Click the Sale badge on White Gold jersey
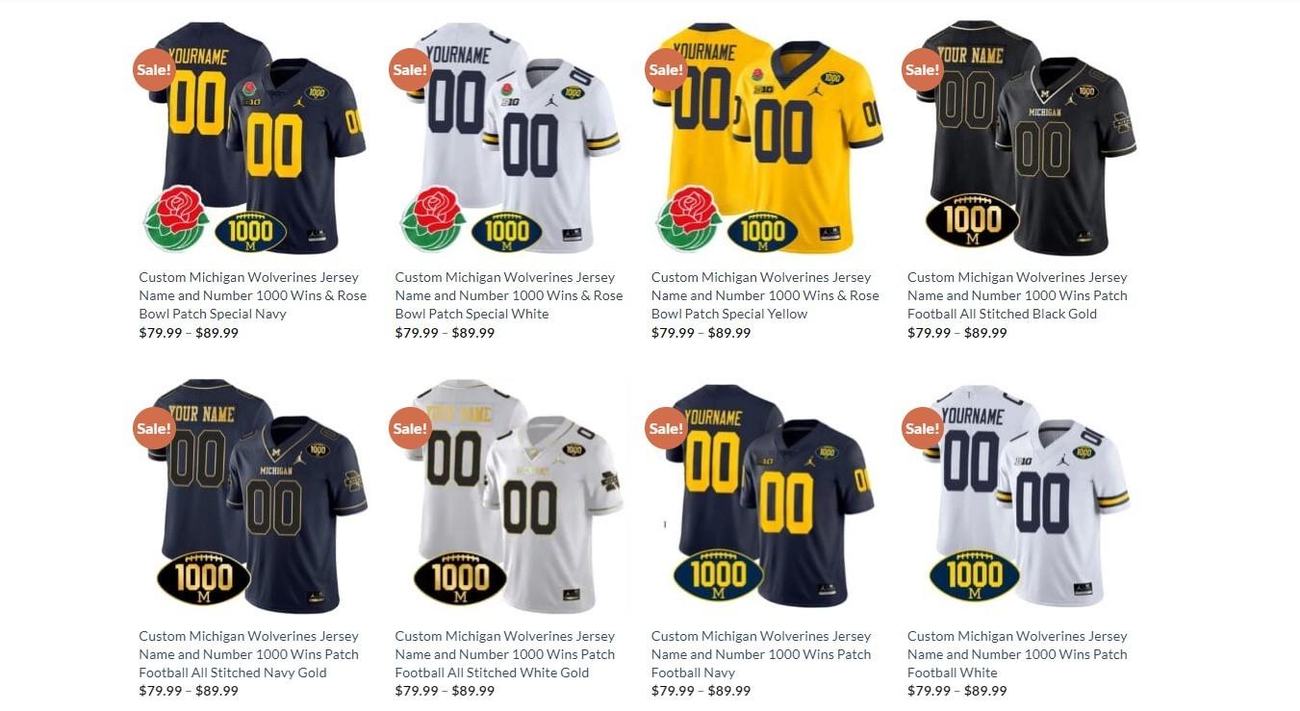The width and height of the screenshot is (1300, 711). coord(411,428)
